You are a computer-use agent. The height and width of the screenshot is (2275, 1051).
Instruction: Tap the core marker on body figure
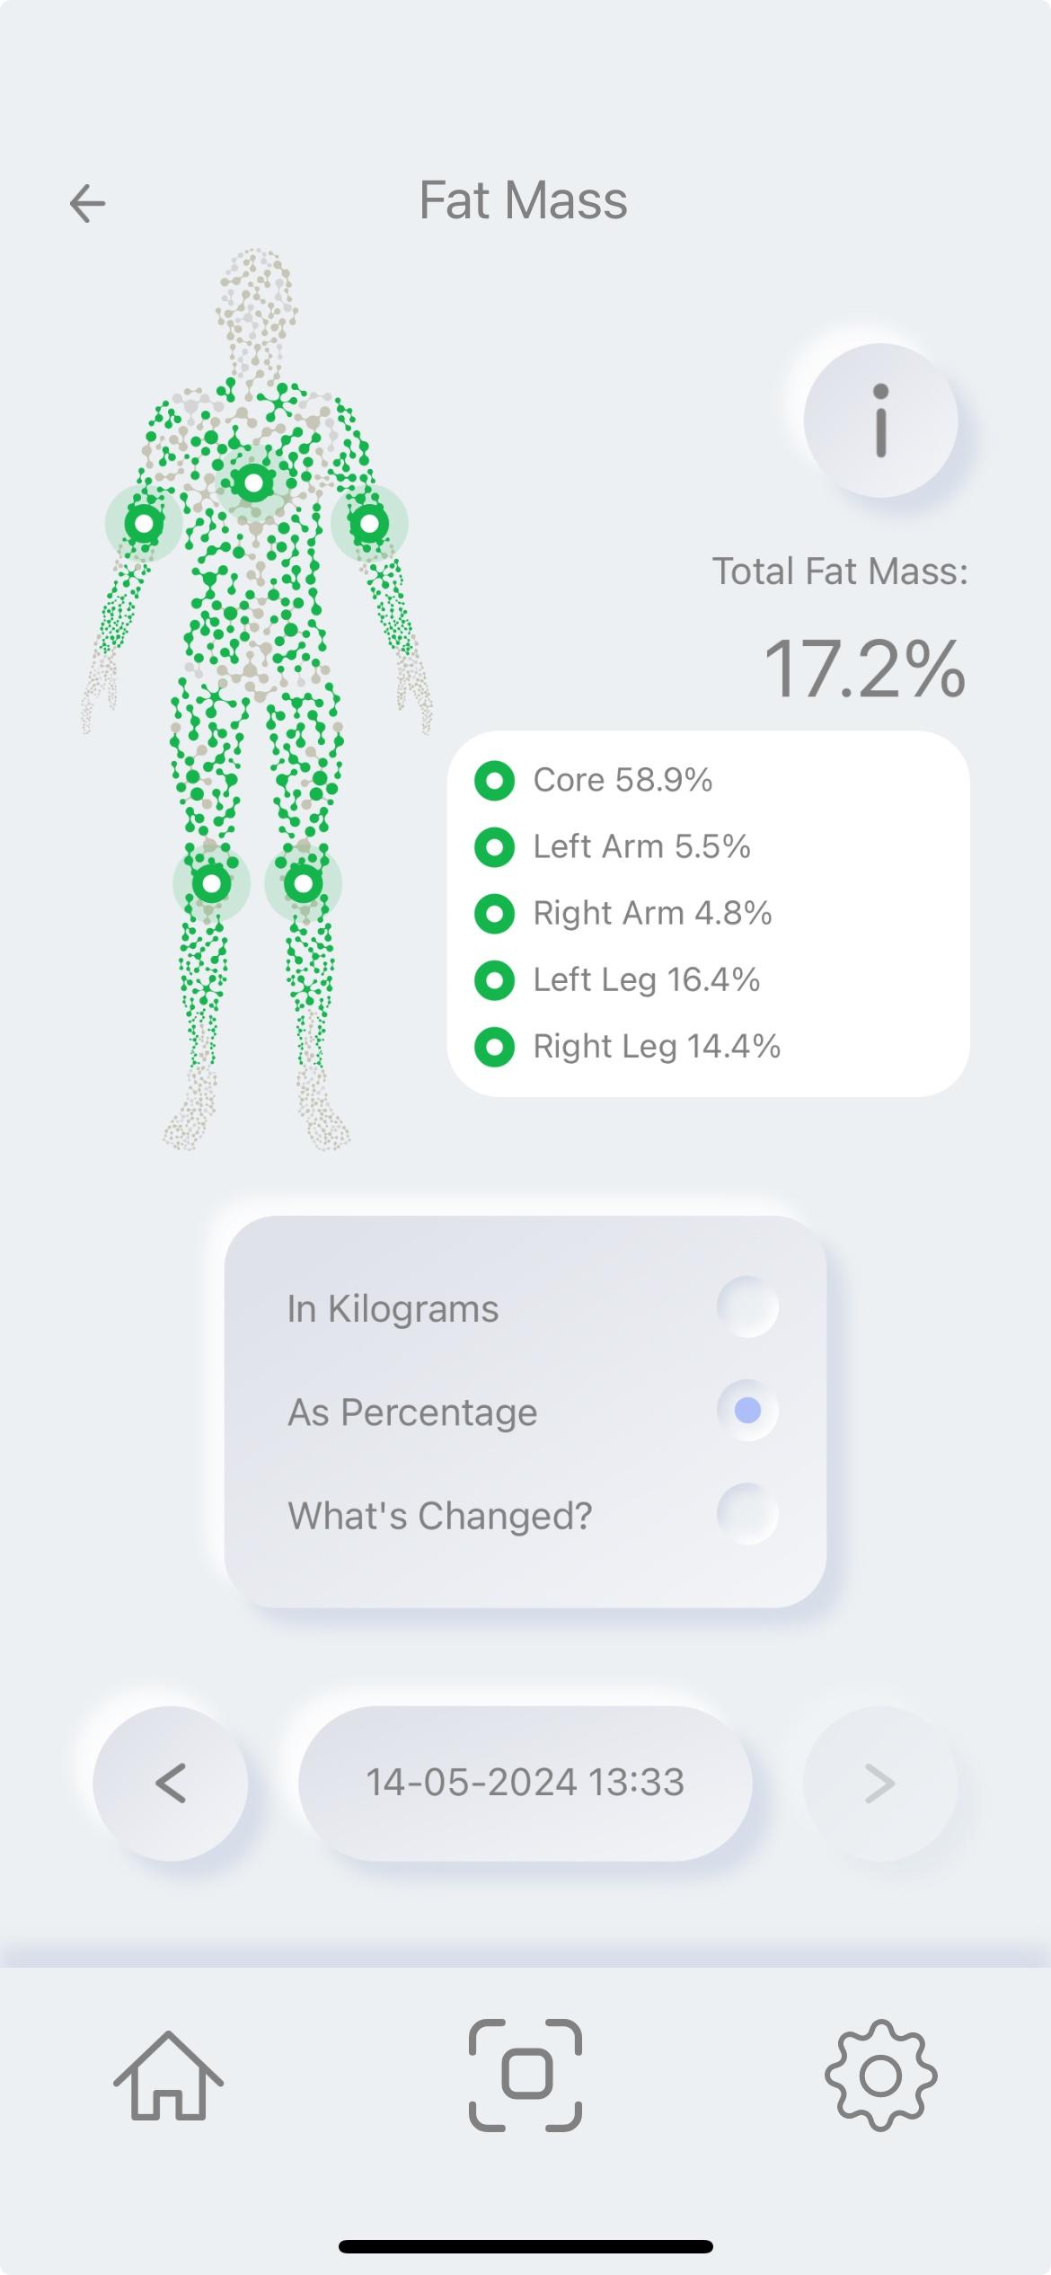click(x=254, y=484)
